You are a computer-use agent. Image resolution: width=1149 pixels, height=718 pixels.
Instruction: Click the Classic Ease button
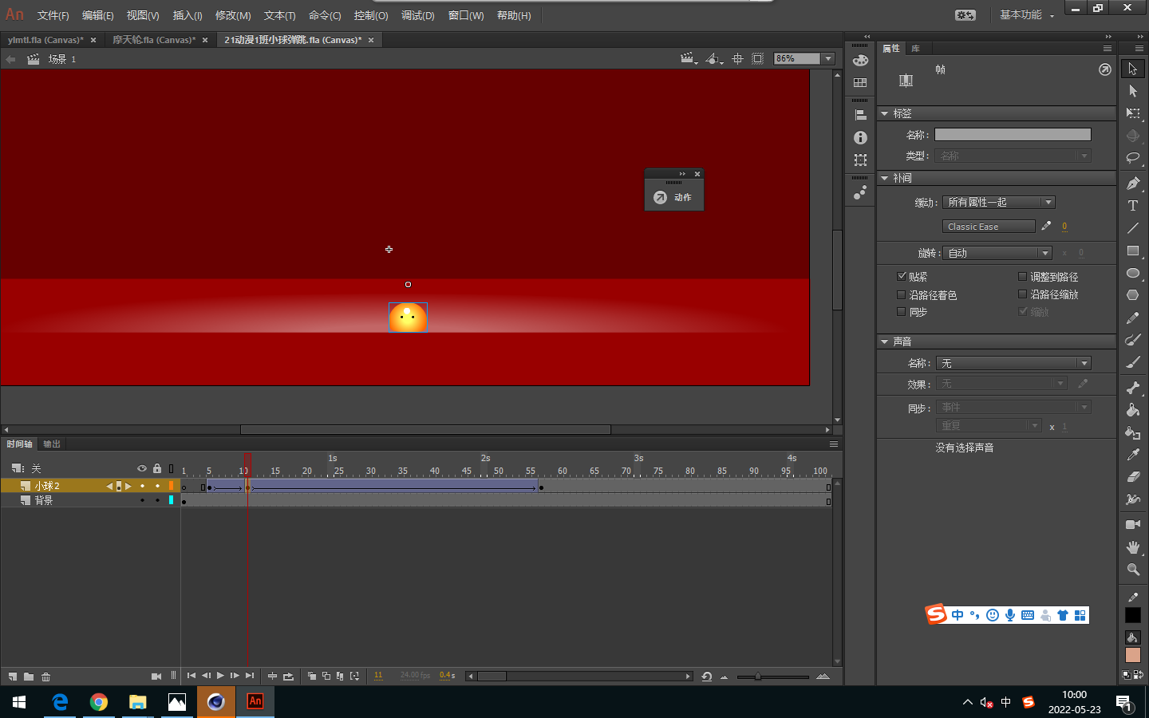pyautogui.click(x=988, y=227)
